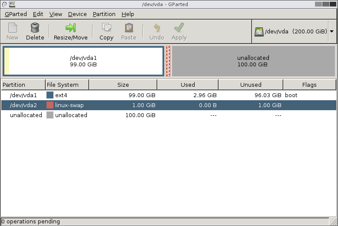
Task: Select the /dev/vda1 block in disk map
Action: pyautogui.click(x=83, y=61)
